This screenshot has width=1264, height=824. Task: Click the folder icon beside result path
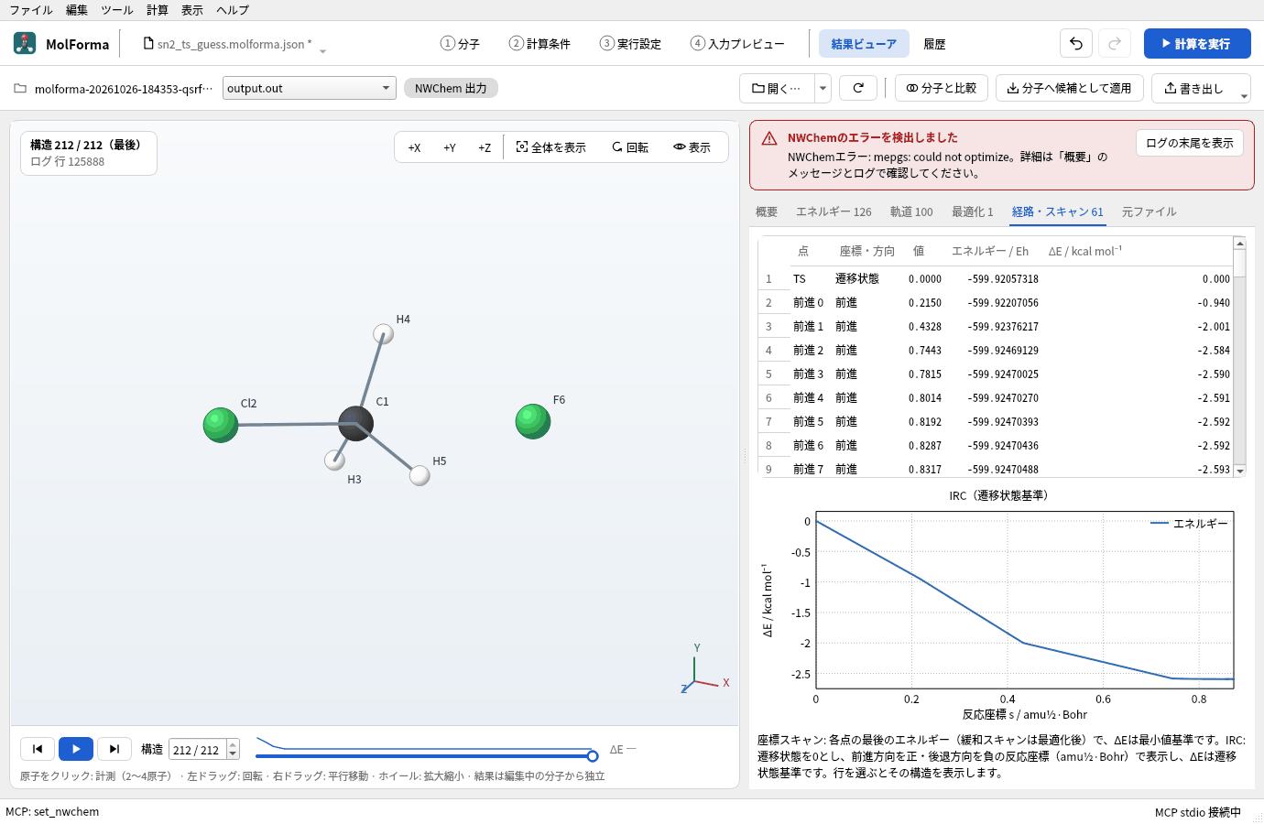20,89
